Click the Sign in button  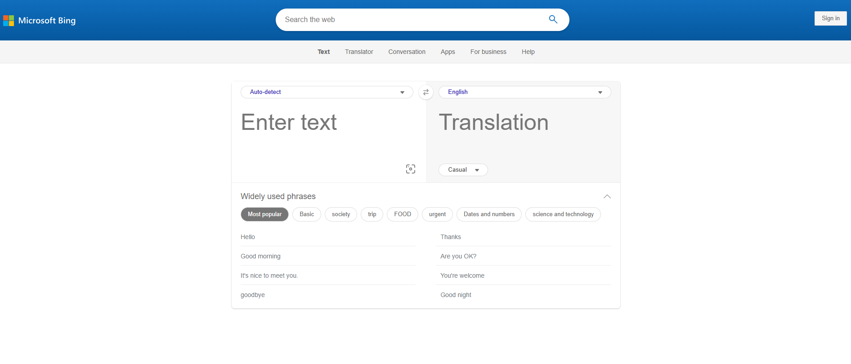[x=831, y=18]
